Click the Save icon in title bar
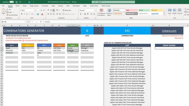The height and width of the screenshot is (106, 189). [x=17, y=2]
